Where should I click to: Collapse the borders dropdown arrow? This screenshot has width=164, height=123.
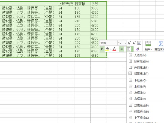pyautogui.click(x=132, y=49)
